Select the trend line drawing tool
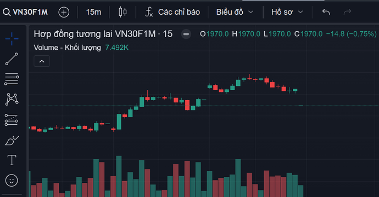Screen dimensions: 379x197 (12, 59)
